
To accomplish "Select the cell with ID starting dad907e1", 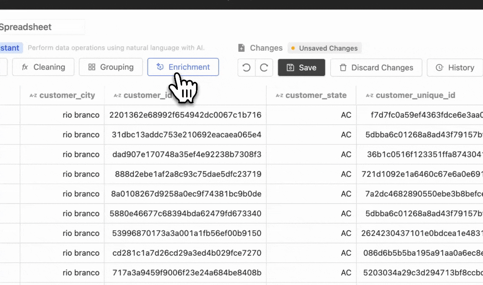I will (185, 154).
